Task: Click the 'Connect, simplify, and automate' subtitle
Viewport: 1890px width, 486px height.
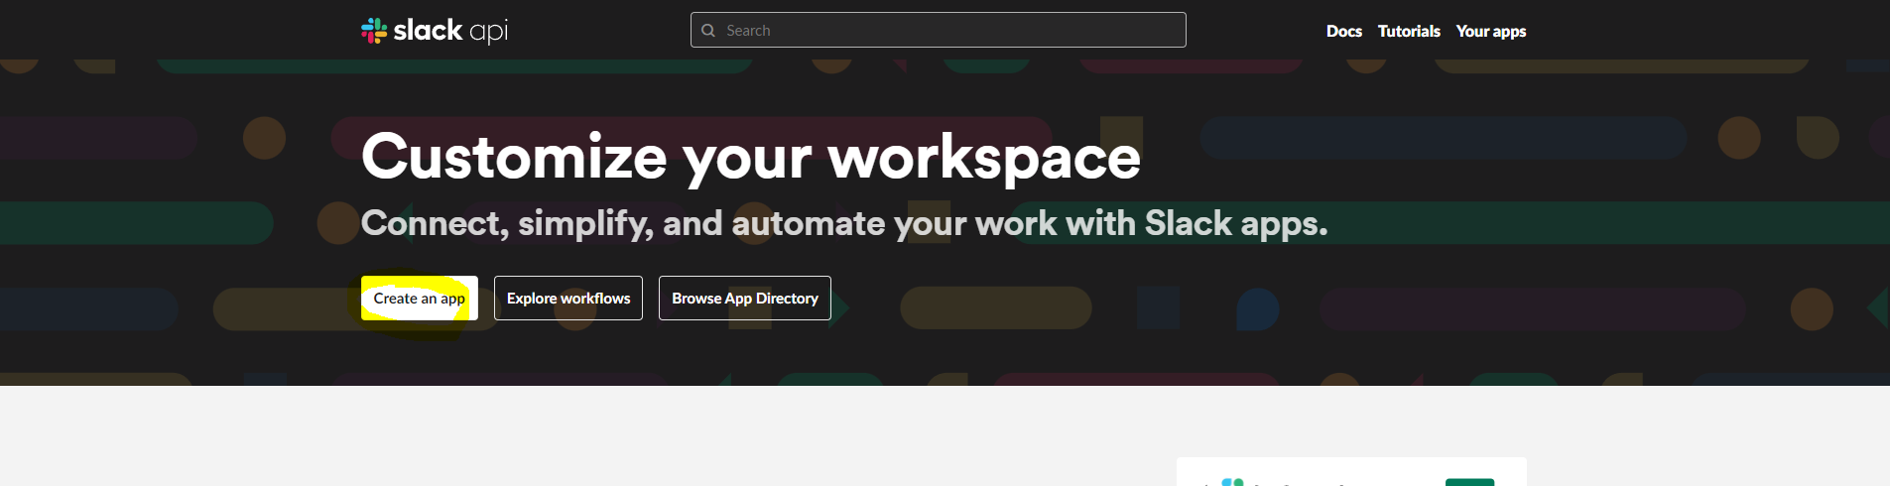Action: tap(844, 223)
